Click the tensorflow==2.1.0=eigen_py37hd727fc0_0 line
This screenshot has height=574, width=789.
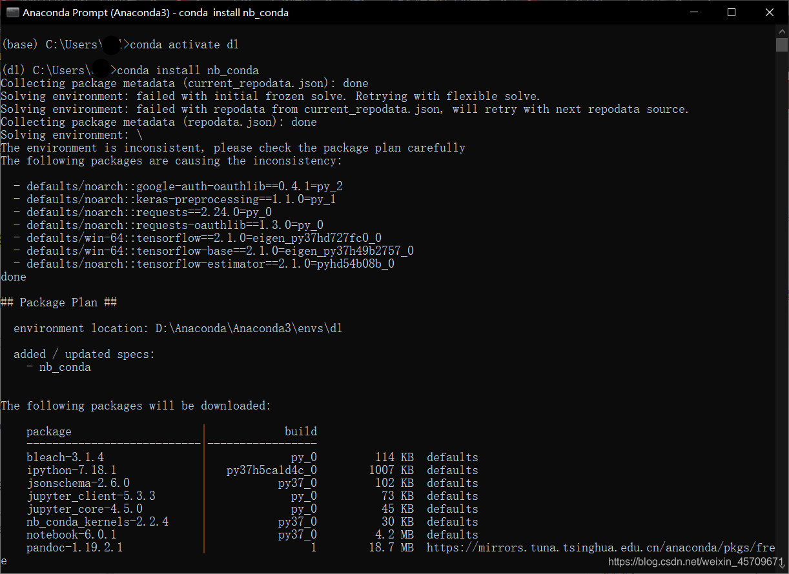tap(198, 238)
